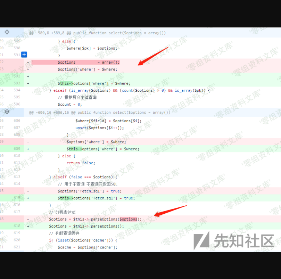Image resolution: width=281 pixels, height=279 pixels.
Task: Click the plus marker beside added line 618
Action: point(28,226)
